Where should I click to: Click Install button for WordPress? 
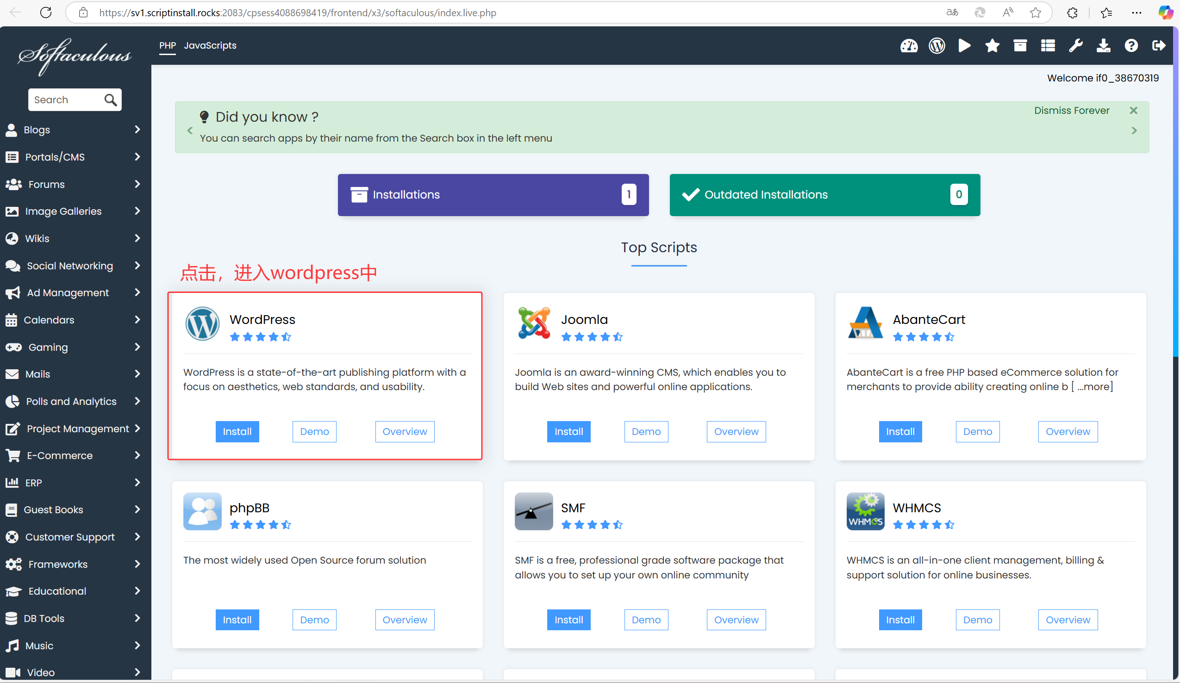pyautogui.click(x=237, y=432)
